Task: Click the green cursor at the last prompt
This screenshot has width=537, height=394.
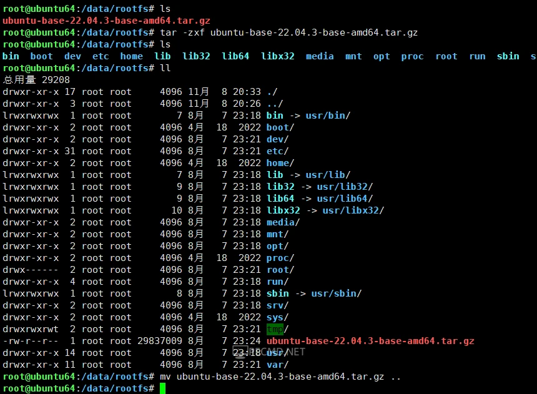Action: (162, 388)
